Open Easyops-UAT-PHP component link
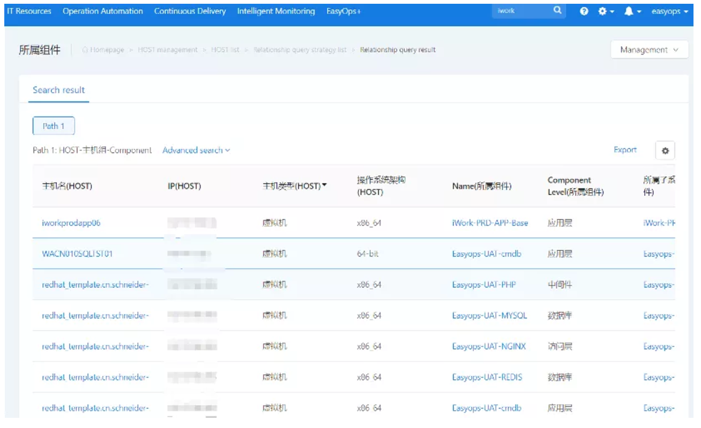Viewport: 701px width, 428px height. pos(484,285)
